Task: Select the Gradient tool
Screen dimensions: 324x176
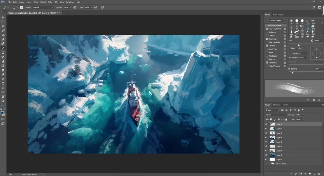Action: pos(3,66)
